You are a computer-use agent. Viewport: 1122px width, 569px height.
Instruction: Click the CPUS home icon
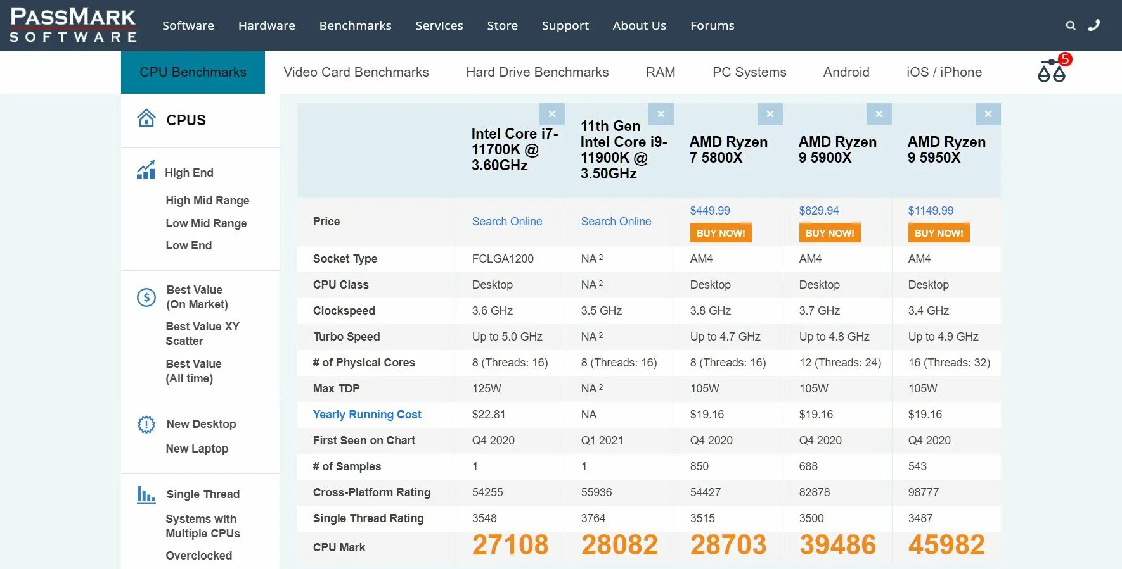point(146,118)
